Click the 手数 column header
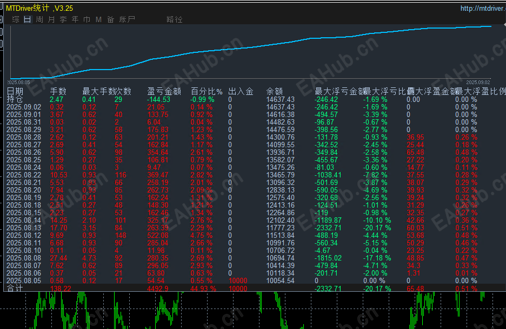The image size is (506, 329). pyautogui.click(x=58, y=92)
